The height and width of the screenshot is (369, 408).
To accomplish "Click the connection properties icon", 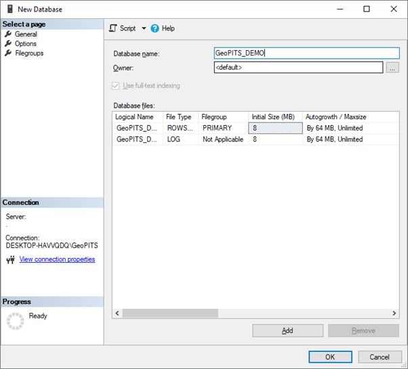I will [11, 259].
